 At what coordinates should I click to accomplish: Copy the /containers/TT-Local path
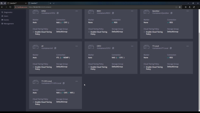[171, 48]
